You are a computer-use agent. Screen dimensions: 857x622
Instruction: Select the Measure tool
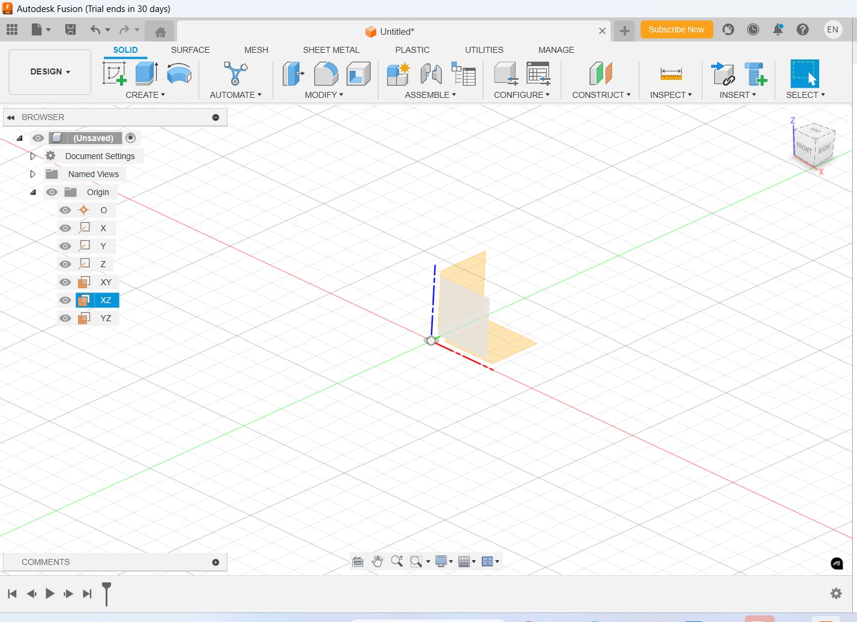click(671, 74)
